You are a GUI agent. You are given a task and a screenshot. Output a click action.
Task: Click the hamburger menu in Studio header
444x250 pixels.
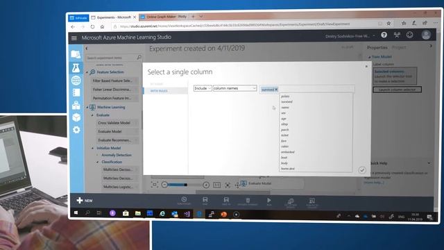point(74,38)
